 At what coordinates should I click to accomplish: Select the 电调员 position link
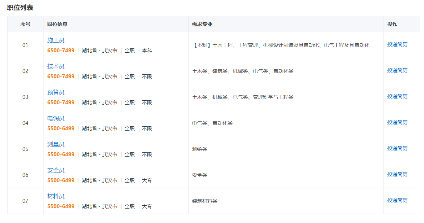(x=56, y=118)
